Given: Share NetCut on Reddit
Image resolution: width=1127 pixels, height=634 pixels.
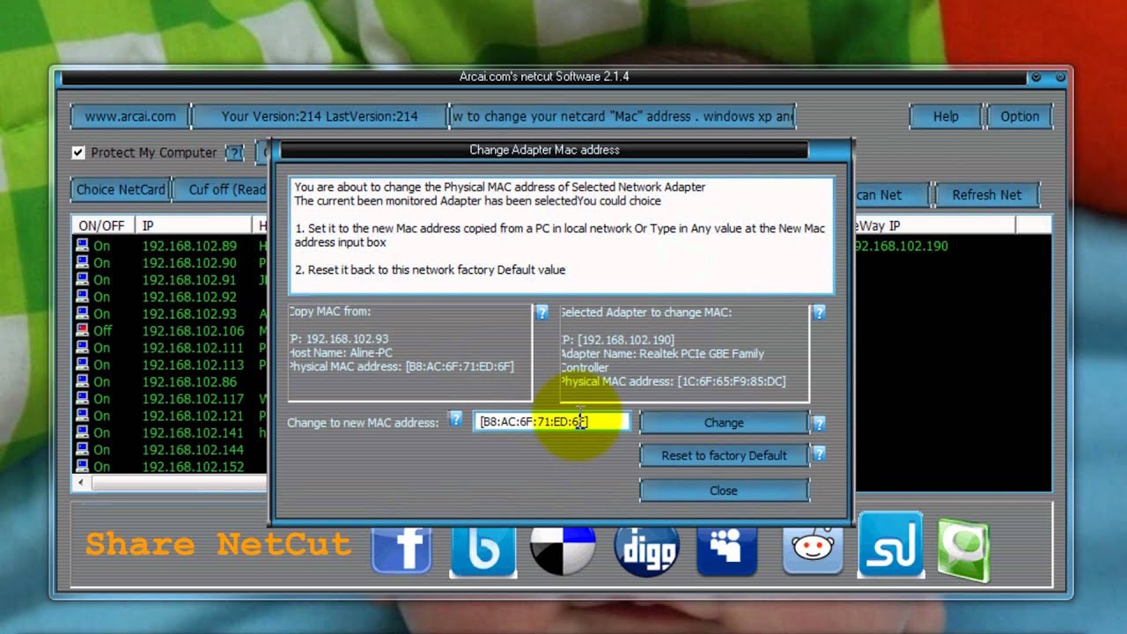Looking at the screenshot, I should tap(813, 549).
